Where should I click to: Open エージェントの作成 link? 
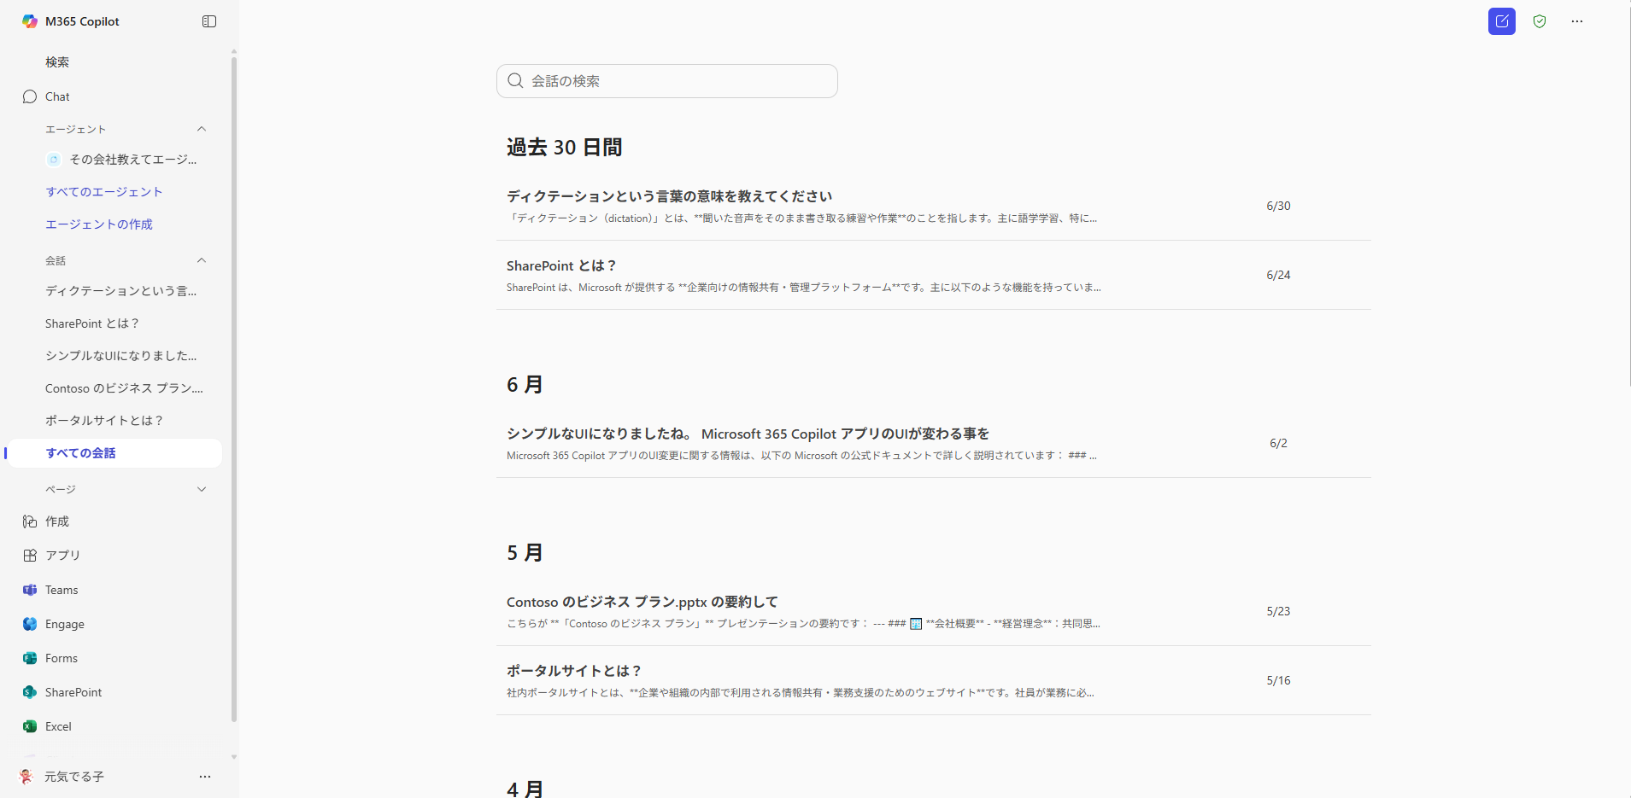pos(99,224)
